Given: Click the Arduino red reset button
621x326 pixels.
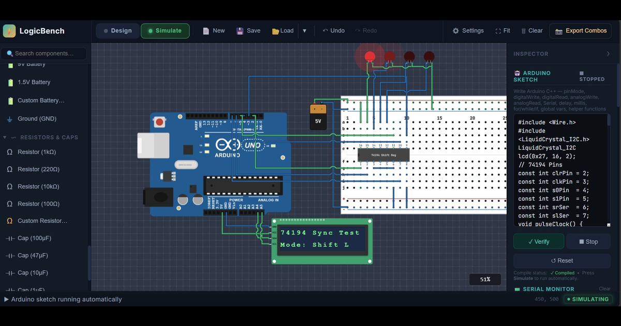Looking at the screenshot, I should point(160,123).
